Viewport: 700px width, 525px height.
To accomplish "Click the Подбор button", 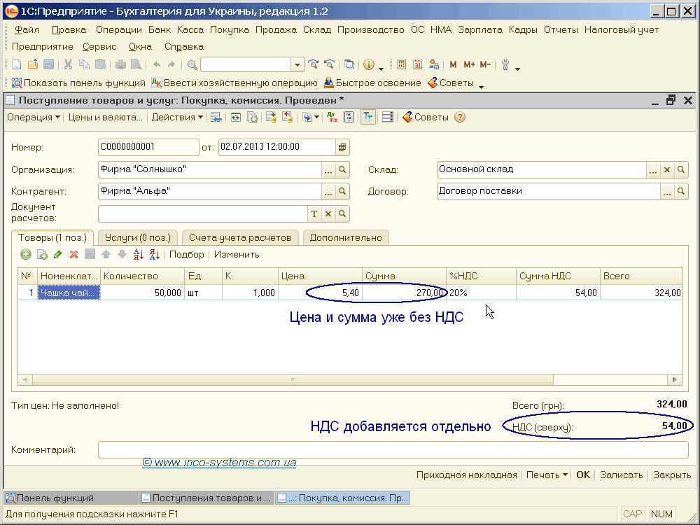I will coord(187,255).
